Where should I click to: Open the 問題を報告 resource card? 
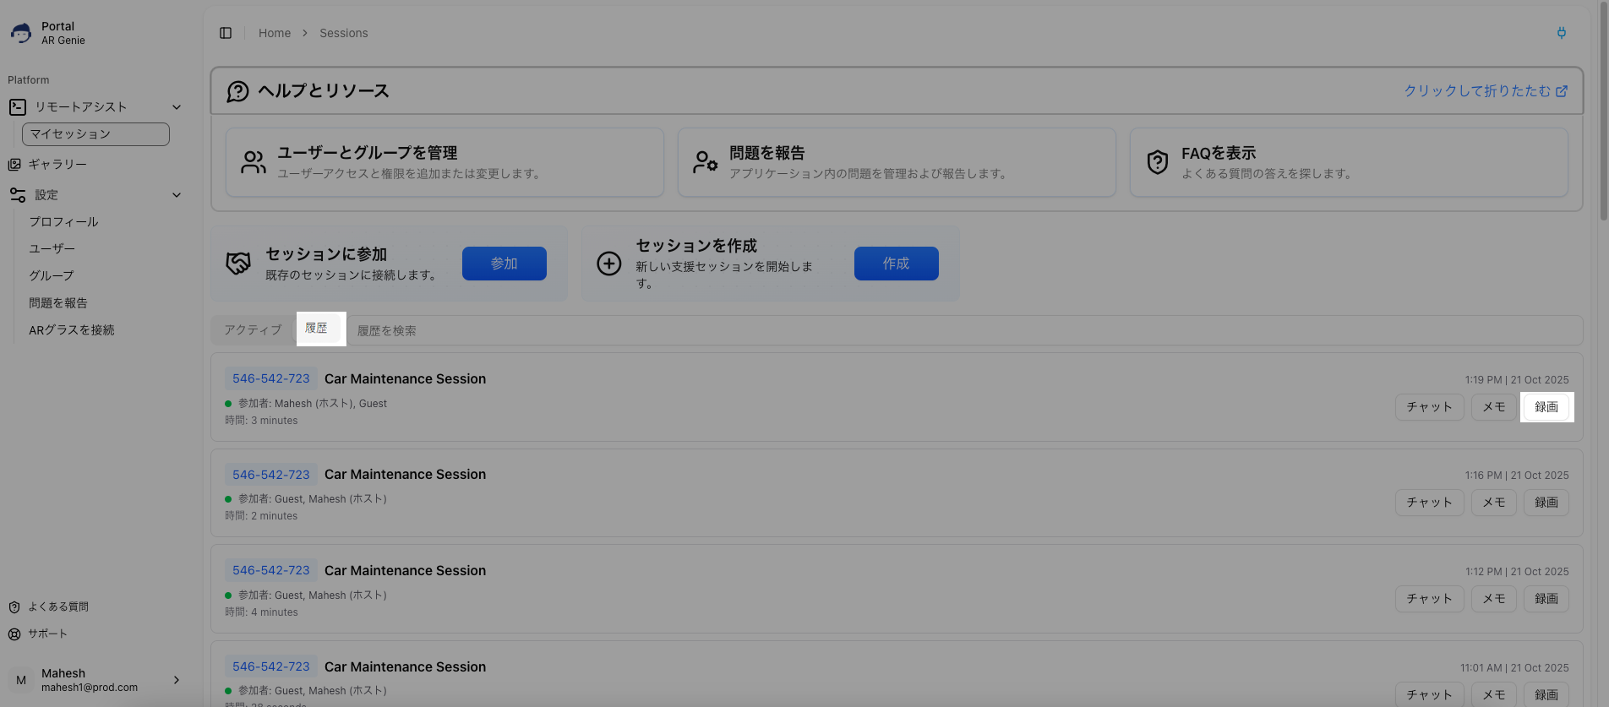coord(896,162)
